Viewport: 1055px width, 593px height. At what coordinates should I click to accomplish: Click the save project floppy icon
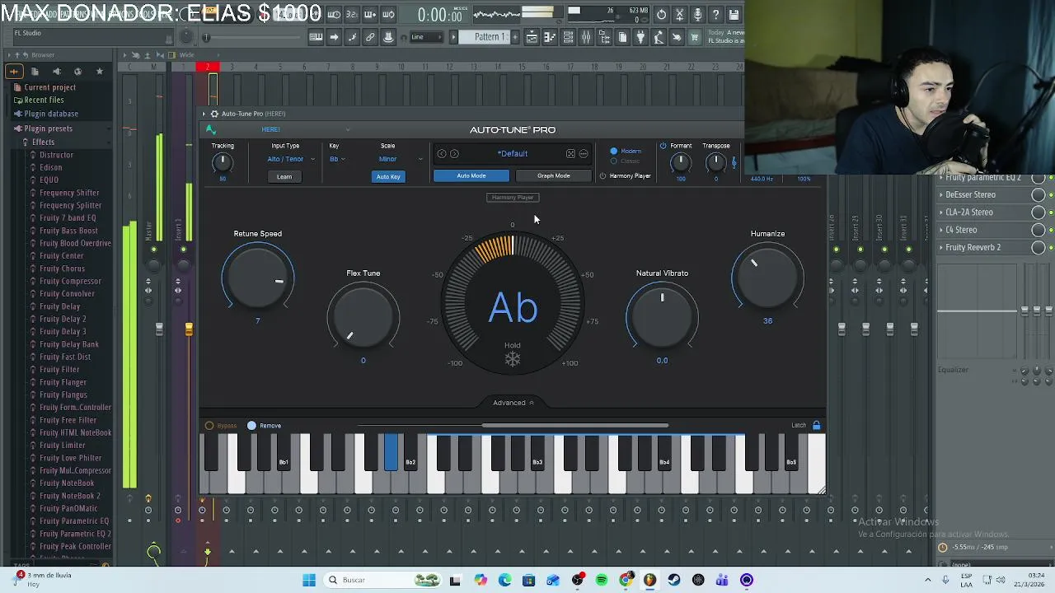(734, 14)
